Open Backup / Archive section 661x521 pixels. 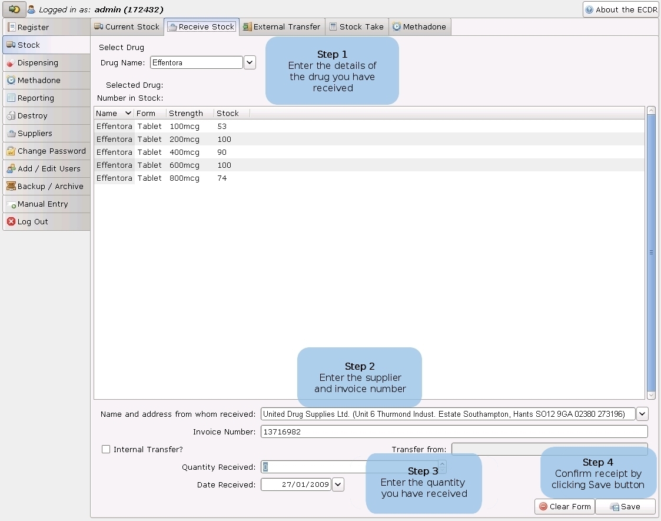[x=50, y=187]
